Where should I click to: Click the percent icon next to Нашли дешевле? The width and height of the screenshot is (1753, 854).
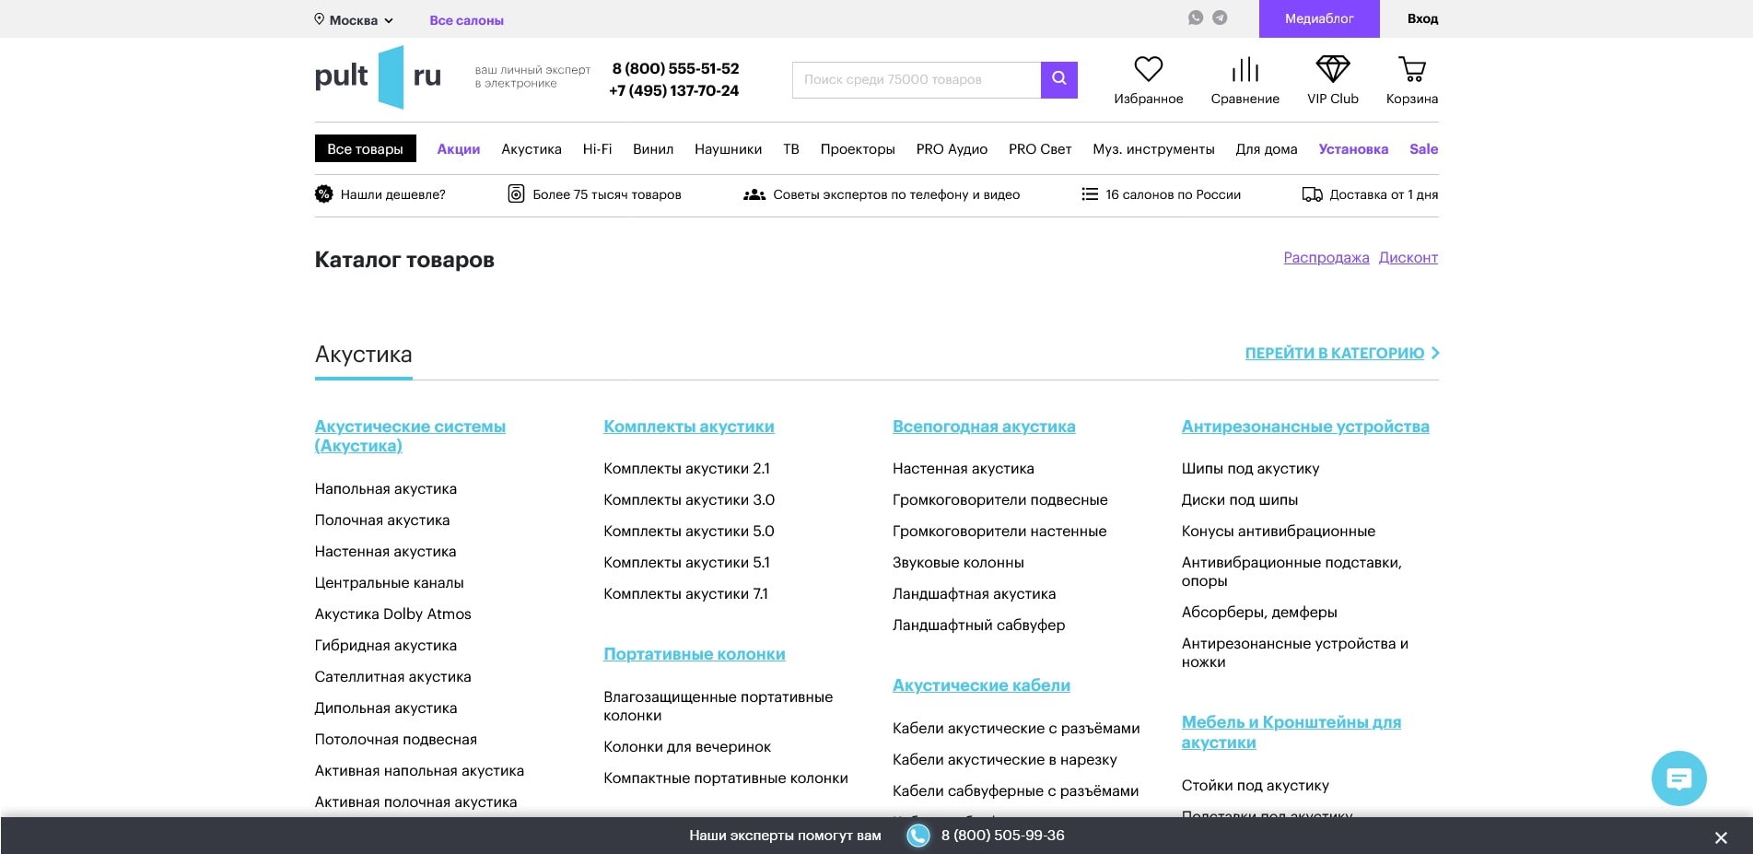[x=323, y=194]
